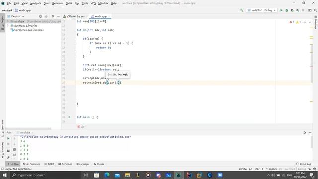Open the Run Anything icon beside the search magnifier
The image size is (318, 179).
(x=310, y=10)
